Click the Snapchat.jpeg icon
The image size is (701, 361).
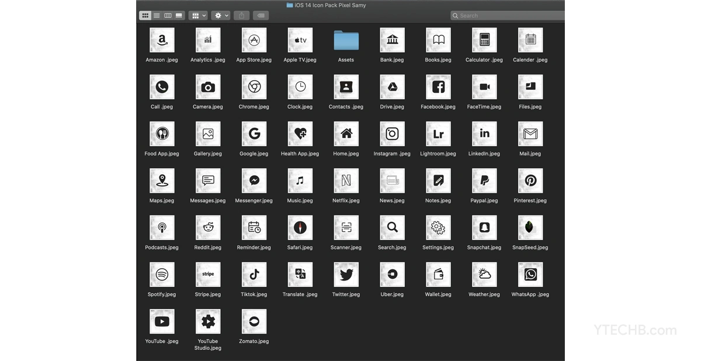point(484,228)
